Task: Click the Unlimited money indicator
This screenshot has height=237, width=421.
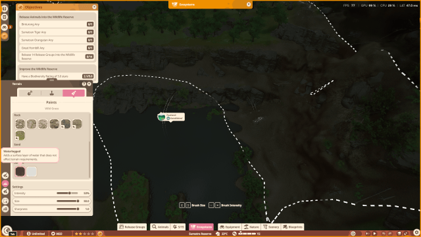Action: pos(36,234)
